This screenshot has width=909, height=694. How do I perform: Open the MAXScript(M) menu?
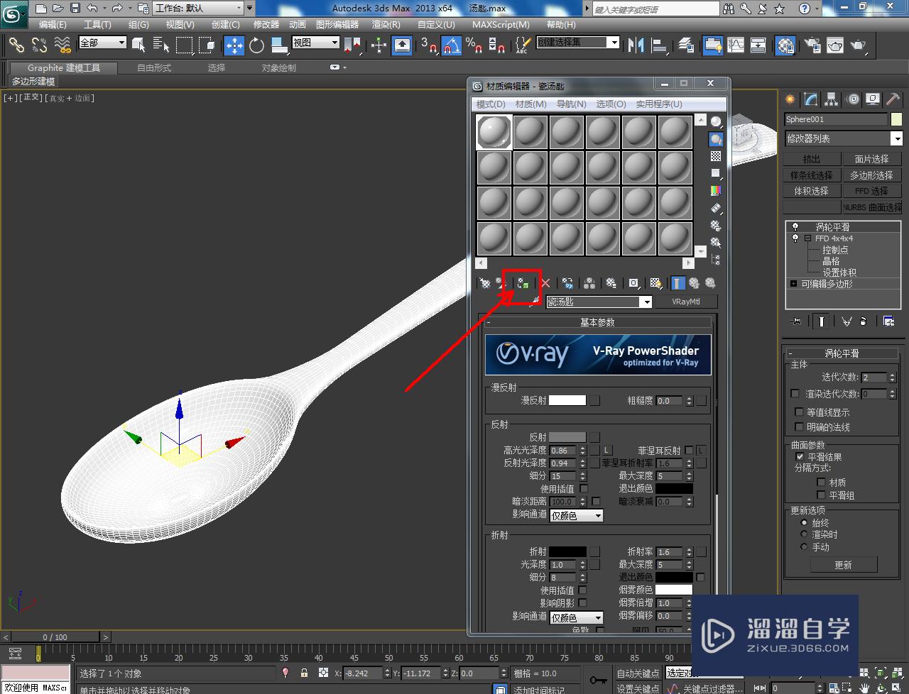click(x=501, y=24)
